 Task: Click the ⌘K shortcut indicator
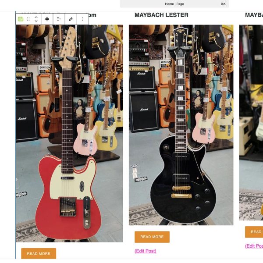tap(223, 4)
